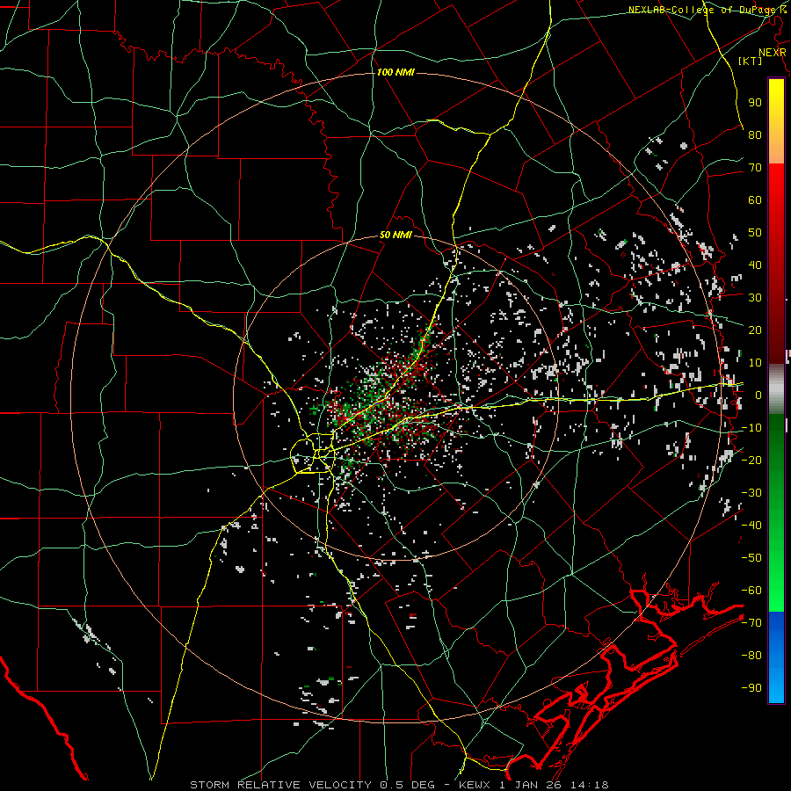Click the -50 value on the velocity scale

[x=751, y=558]
